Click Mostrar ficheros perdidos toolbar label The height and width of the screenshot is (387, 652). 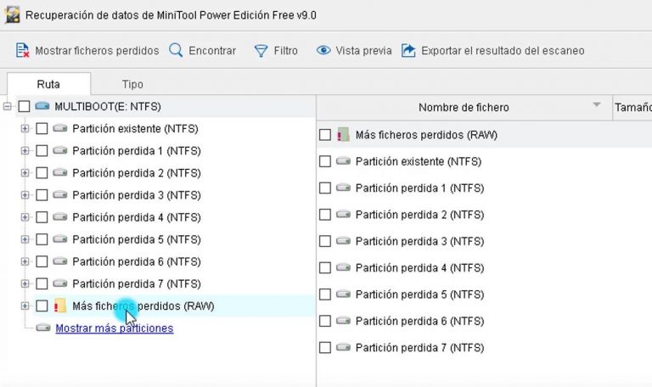point(97,51)
